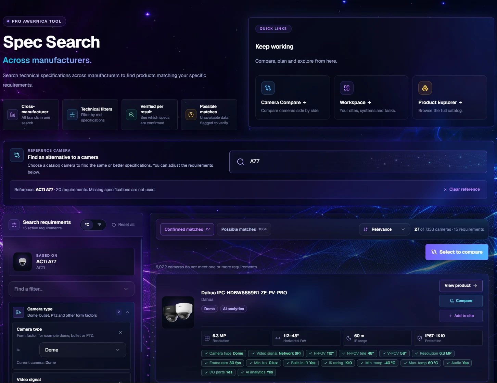Click Select to compare button
Screen dimensions: 497x383
[457, 252]
